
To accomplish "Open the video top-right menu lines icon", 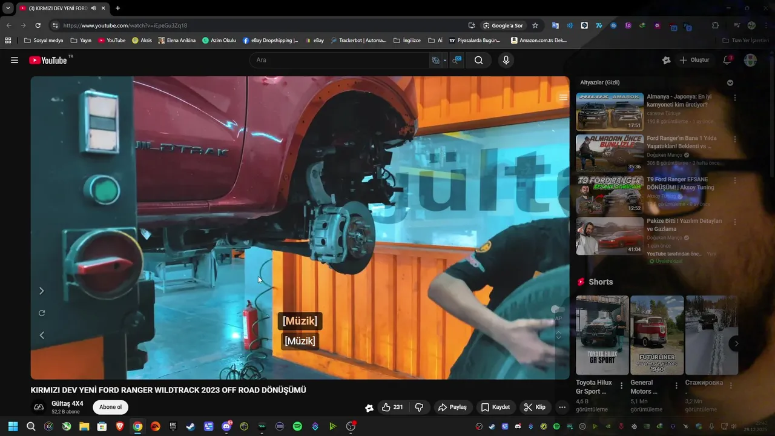I will pos(563,97).
